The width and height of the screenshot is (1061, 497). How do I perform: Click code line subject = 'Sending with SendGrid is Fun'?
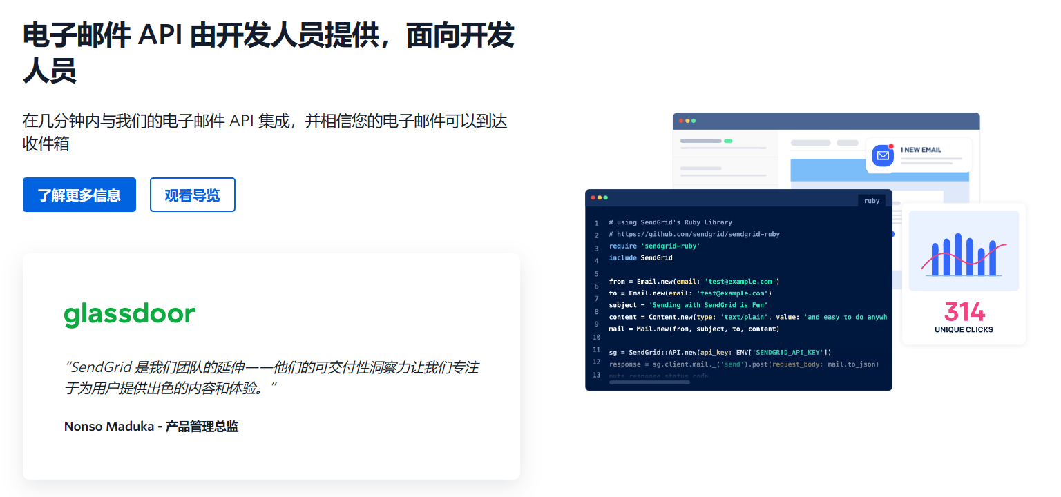pos(689,305)
